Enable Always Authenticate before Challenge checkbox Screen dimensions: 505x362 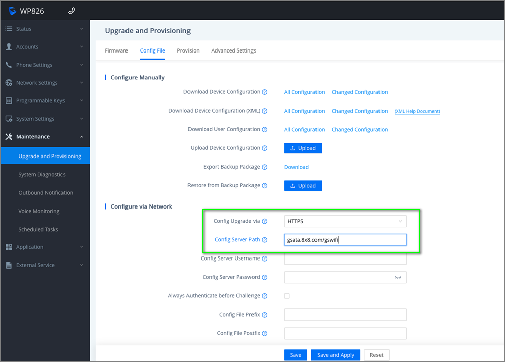pyautogui.click(x=287, y=296)
